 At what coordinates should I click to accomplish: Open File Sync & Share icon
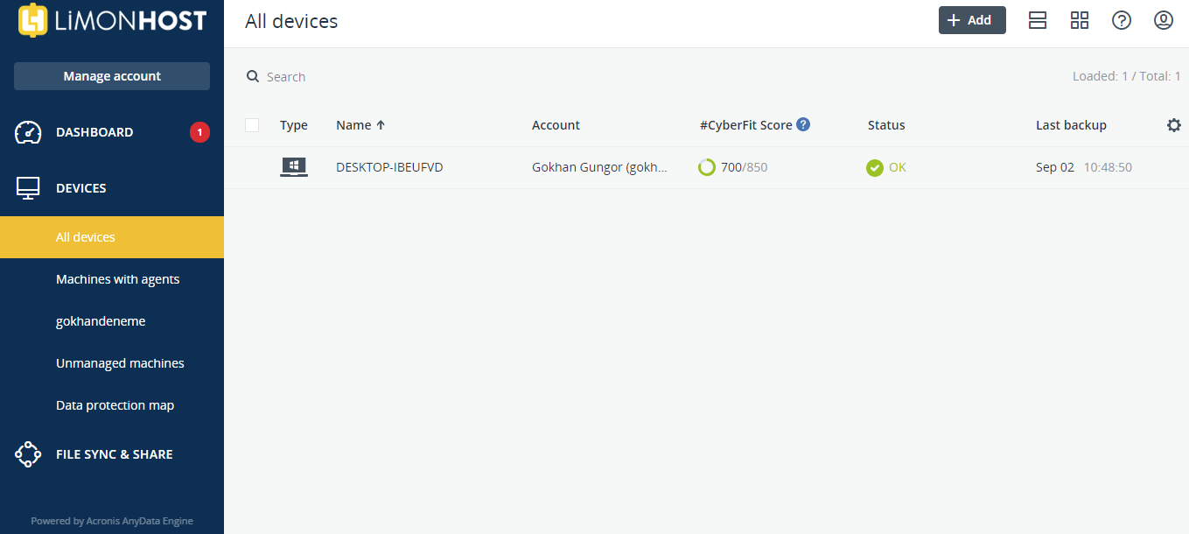click(28, 454)
